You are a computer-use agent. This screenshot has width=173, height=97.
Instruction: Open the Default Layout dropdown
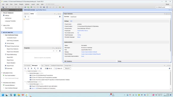[x=163, y=7]
